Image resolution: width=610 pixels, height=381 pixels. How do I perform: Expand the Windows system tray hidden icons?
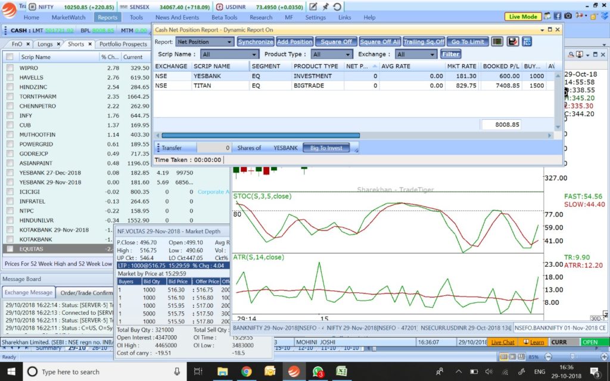458,371
